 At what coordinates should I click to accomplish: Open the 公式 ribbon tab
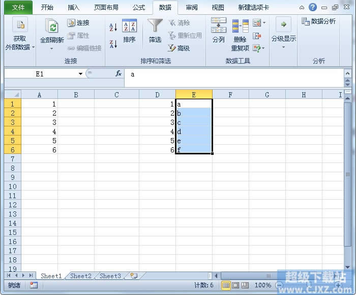coord(139,8)
